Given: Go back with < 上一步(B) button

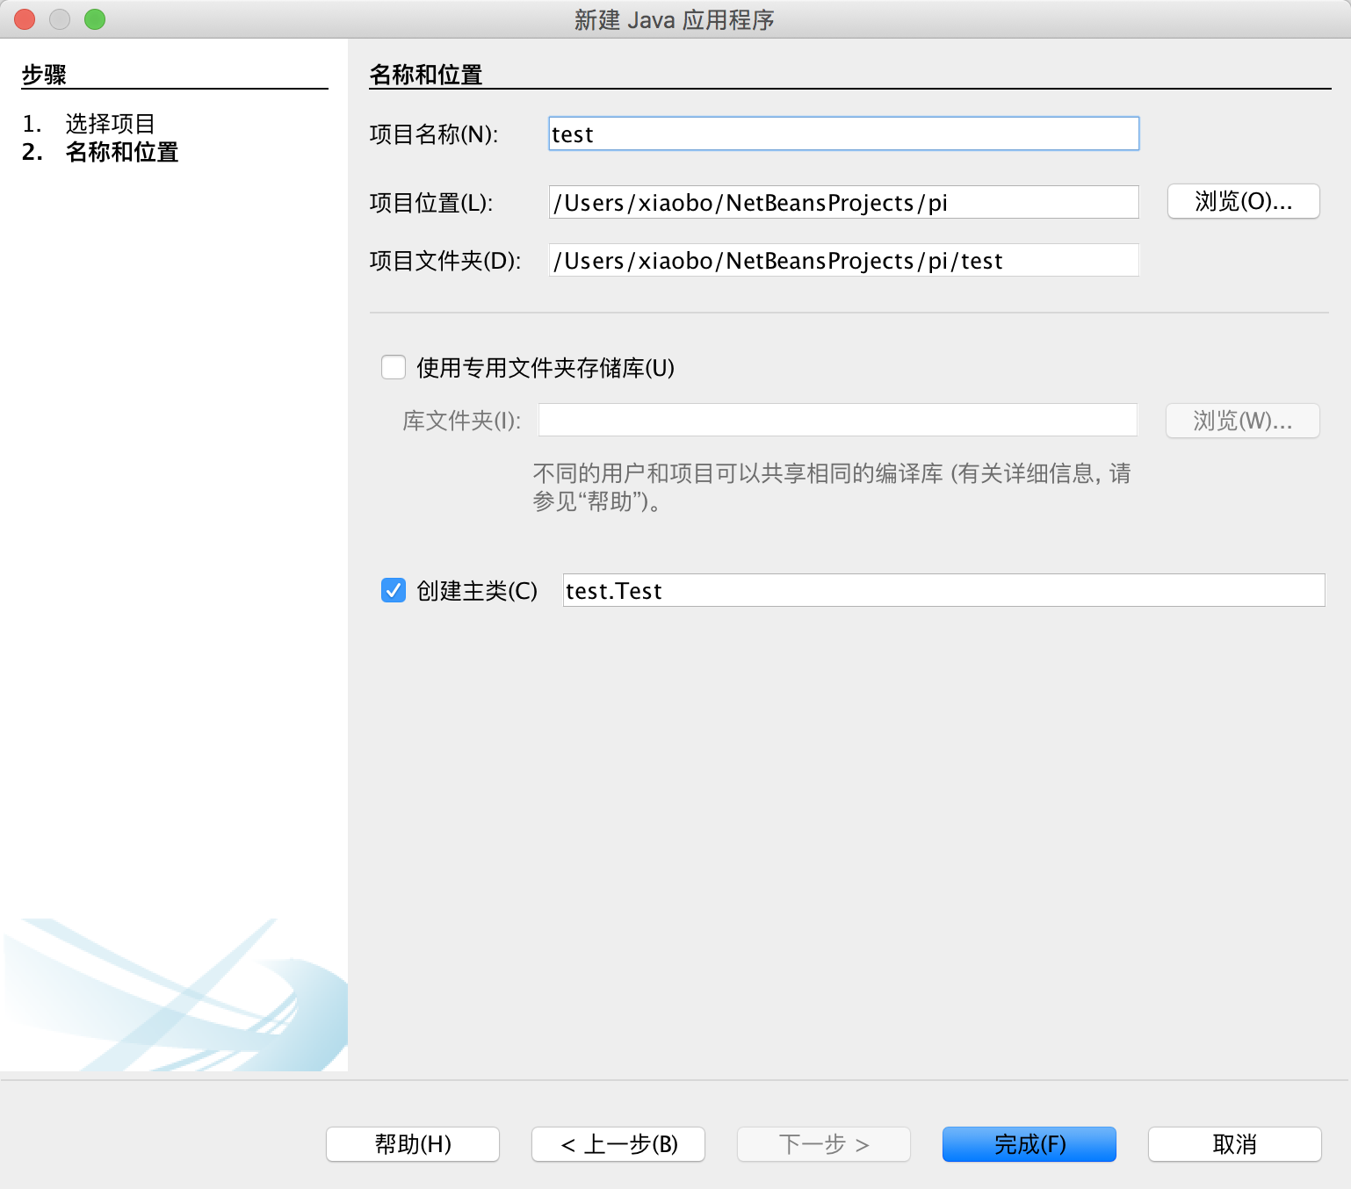Looking at the screenshot, I should (618, 1144).
